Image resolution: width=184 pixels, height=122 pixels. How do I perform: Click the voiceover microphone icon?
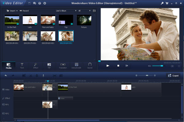pos(43,76)
